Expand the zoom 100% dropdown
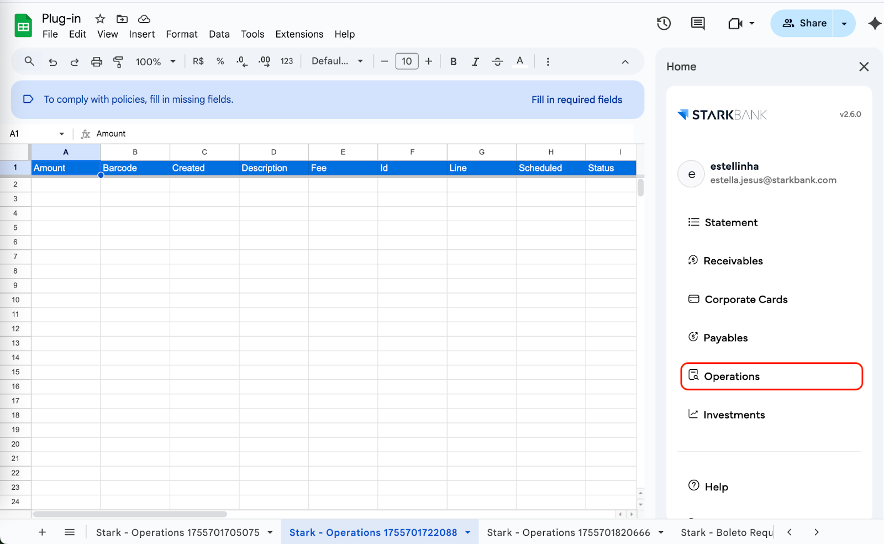884x544 pixels. click(155, 62)
